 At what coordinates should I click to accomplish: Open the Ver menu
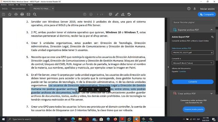pos(17,5)
